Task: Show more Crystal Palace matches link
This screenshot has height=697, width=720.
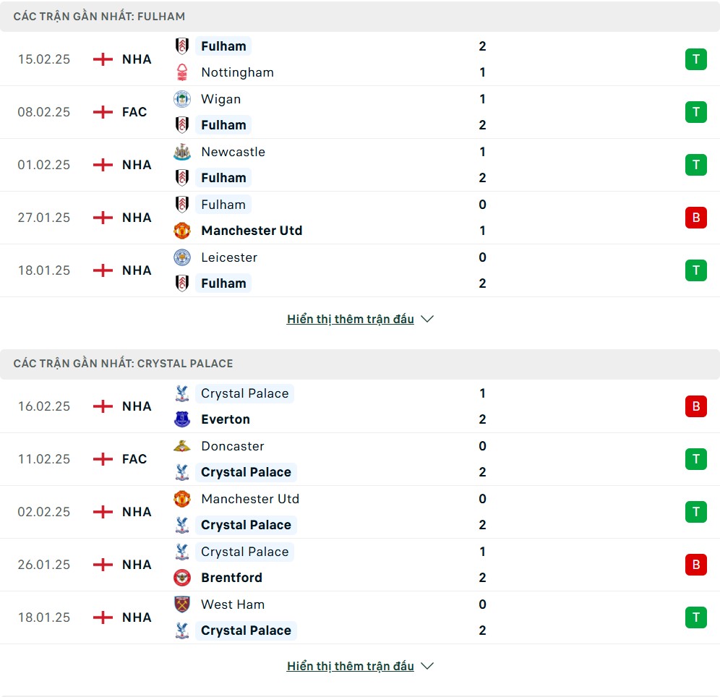Action: coord(350,666)
